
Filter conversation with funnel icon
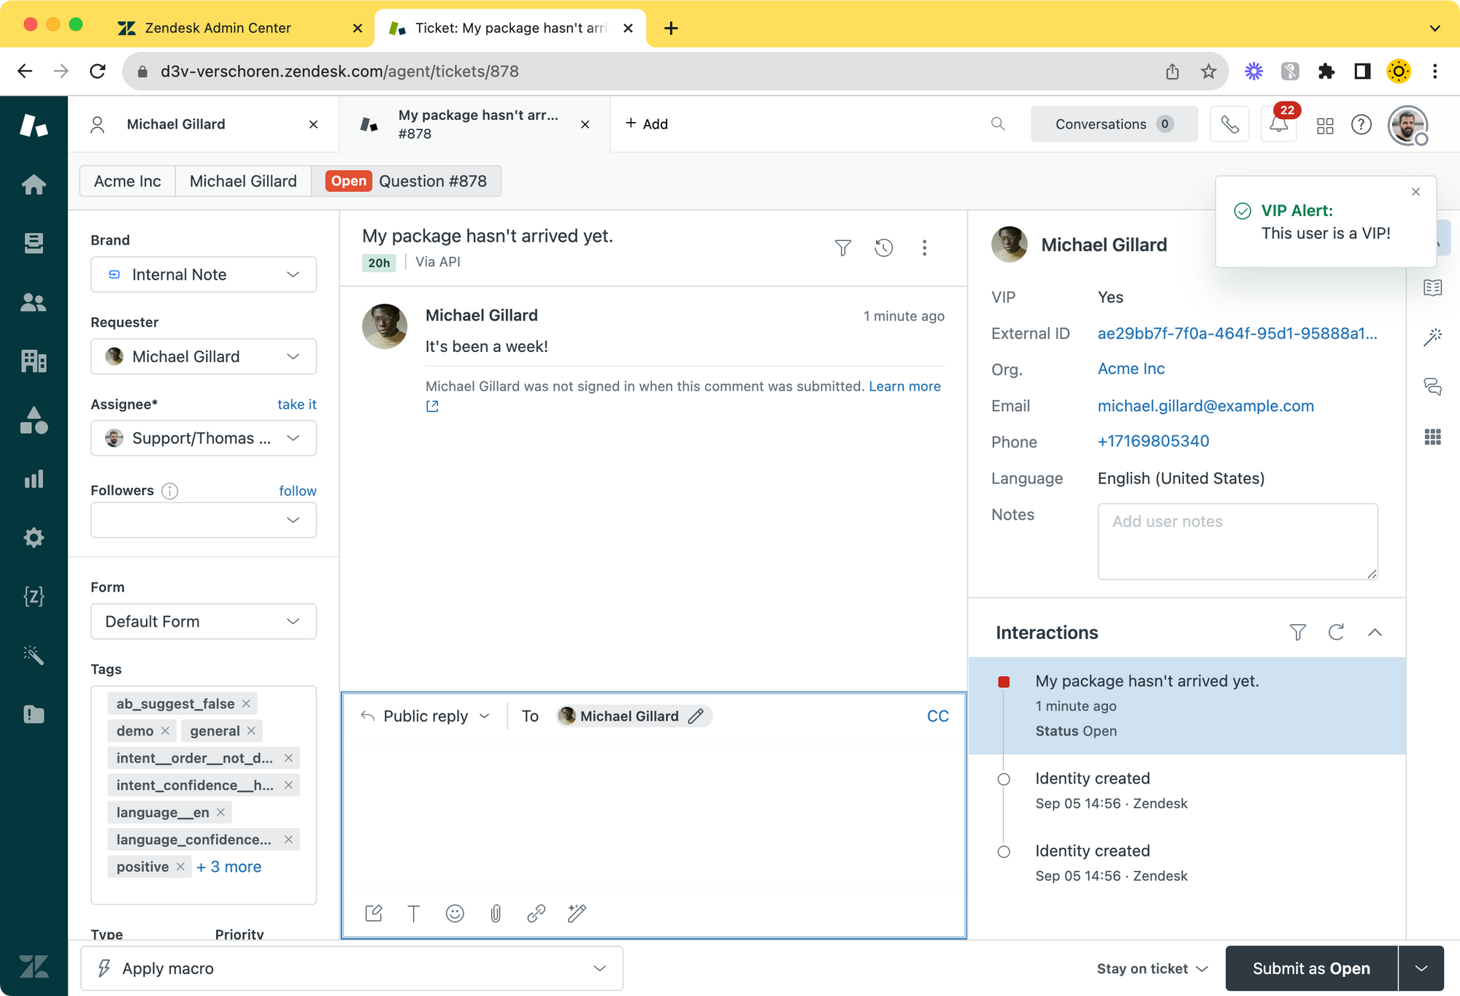tap(842, 248)
